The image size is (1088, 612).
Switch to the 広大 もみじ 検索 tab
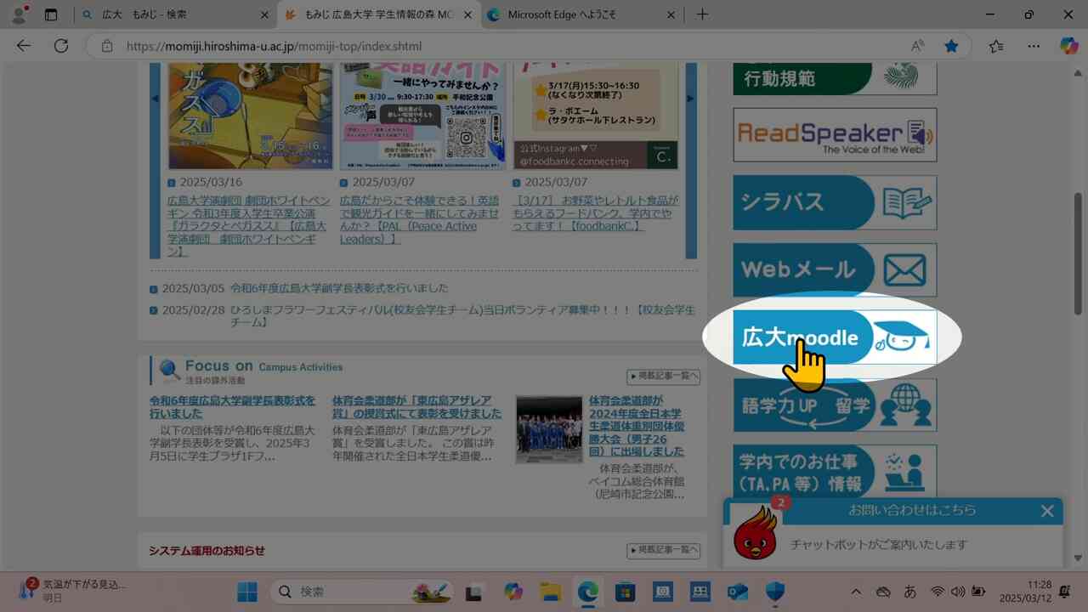coord(153,14)
